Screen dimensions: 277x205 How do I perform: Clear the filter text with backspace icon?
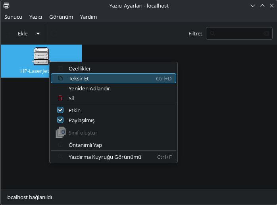click(266, 33)
